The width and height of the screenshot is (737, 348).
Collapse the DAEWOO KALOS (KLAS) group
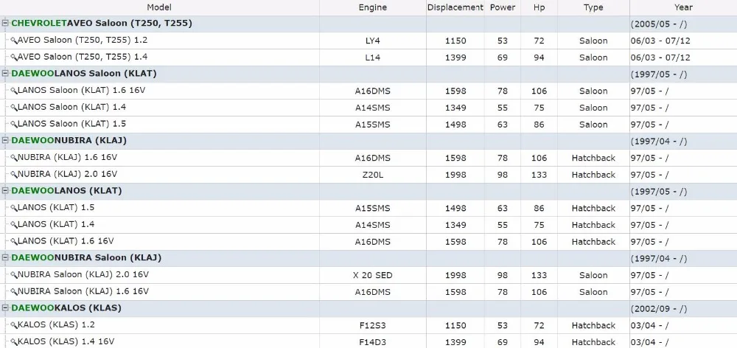point(5,308)
